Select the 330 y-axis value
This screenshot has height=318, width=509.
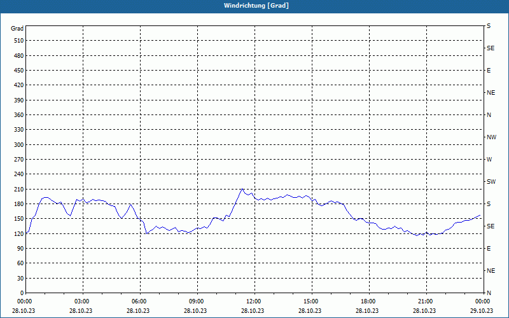pos(19,130)
